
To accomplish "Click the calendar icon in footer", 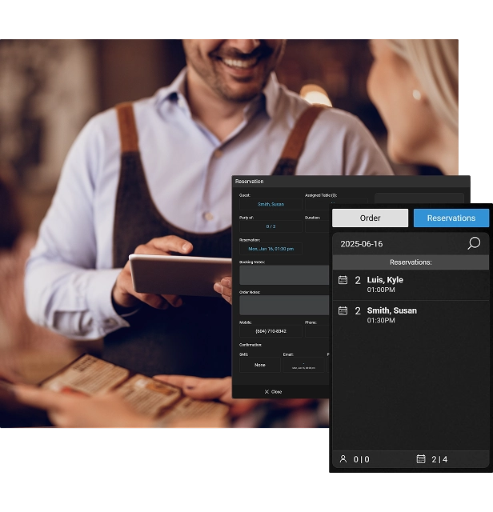I will point(421,459).
